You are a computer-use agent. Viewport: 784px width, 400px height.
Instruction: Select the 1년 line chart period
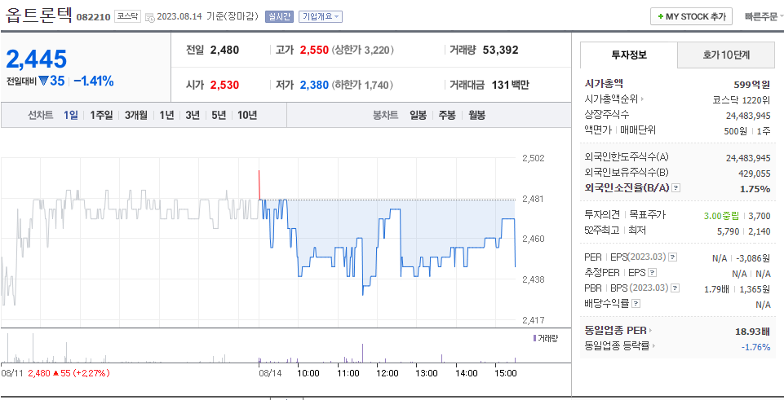[x=166, y=116]
